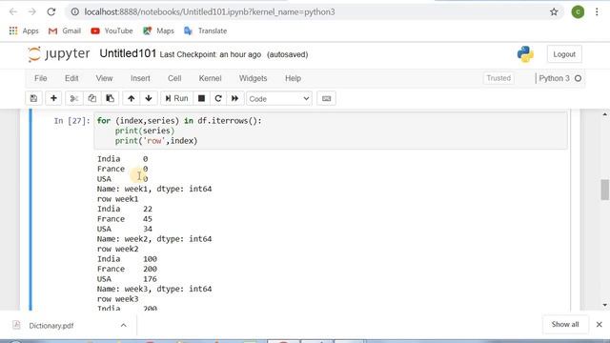This screenshot has width=610, height=343.
Task: Open the Edit menu
Action: pyautogui.click(x=71, y=78)
